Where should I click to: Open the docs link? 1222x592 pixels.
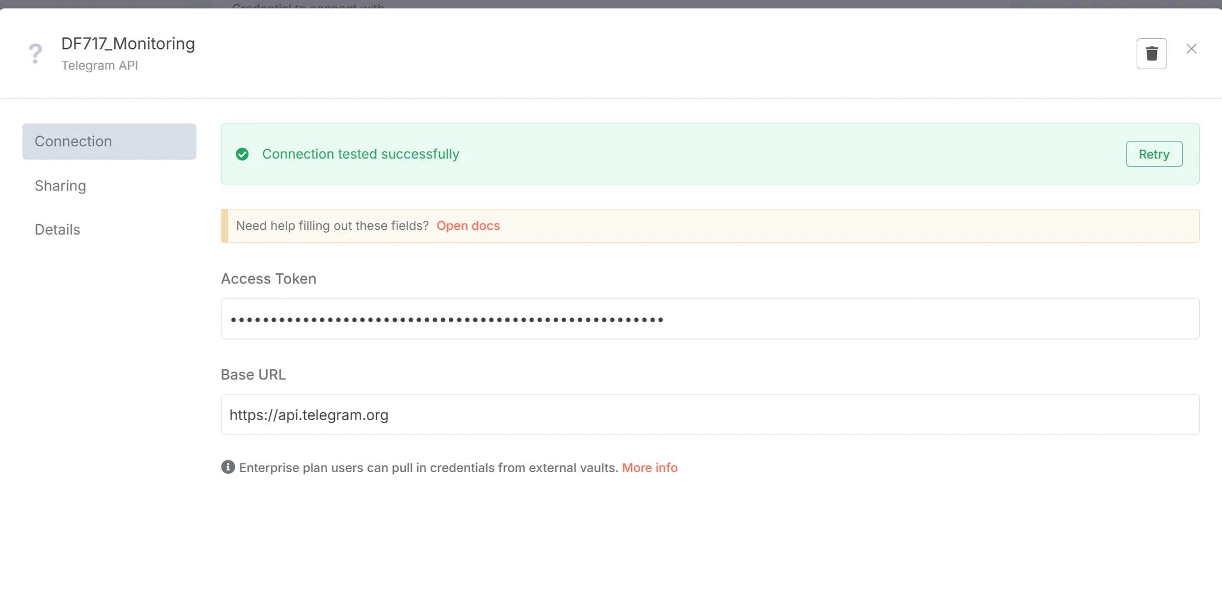pos(468,226)
